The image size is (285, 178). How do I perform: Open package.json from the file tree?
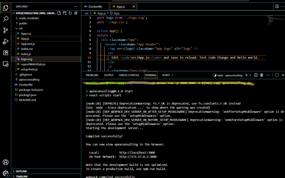click(28, 95)
